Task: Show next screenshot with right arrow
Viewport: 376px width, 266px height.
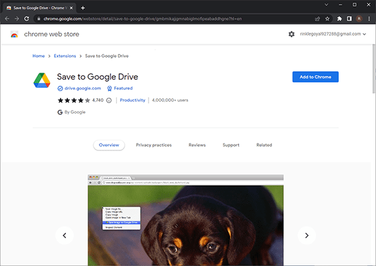Action: click(x=307, y=235)
